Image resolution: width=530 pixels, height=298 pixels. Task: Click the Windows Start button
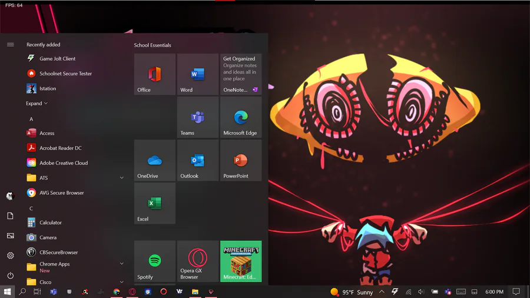point(8,292)
